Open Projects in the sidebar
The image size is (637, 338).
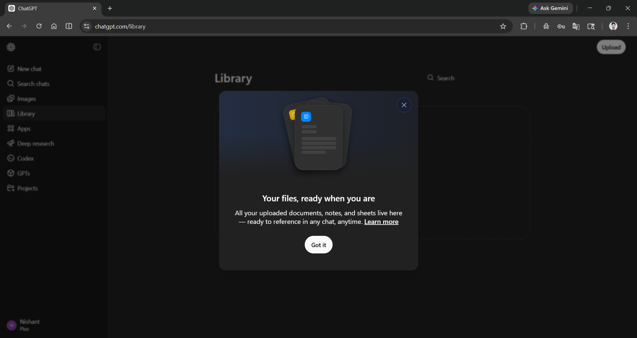coord(28,188)
